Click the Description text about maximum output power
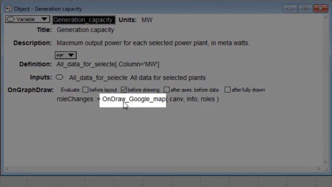Image resolution: width=332 pixels, height=187 pixels. pos(153,43)
